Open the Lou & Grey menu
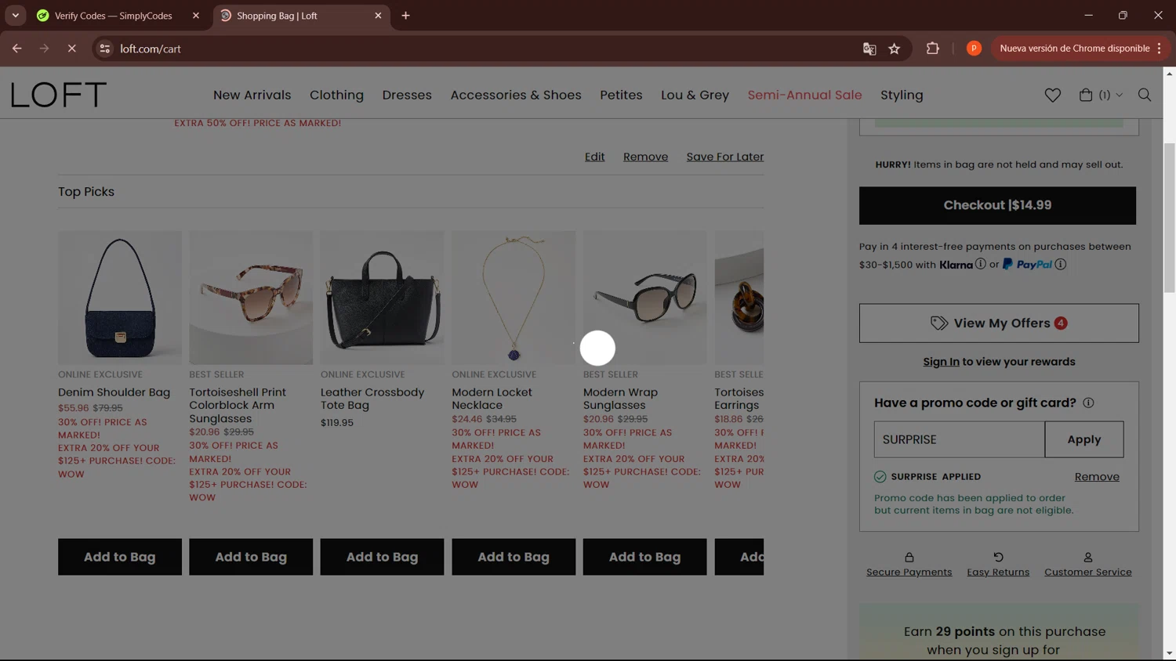The image size is (1176, 661). click(695, 95)
